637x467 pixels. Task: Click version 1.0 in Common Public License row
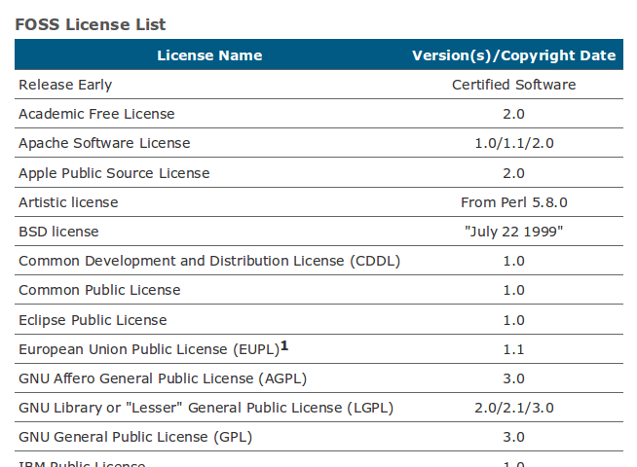pyautogui.click(x=514, y=290)
